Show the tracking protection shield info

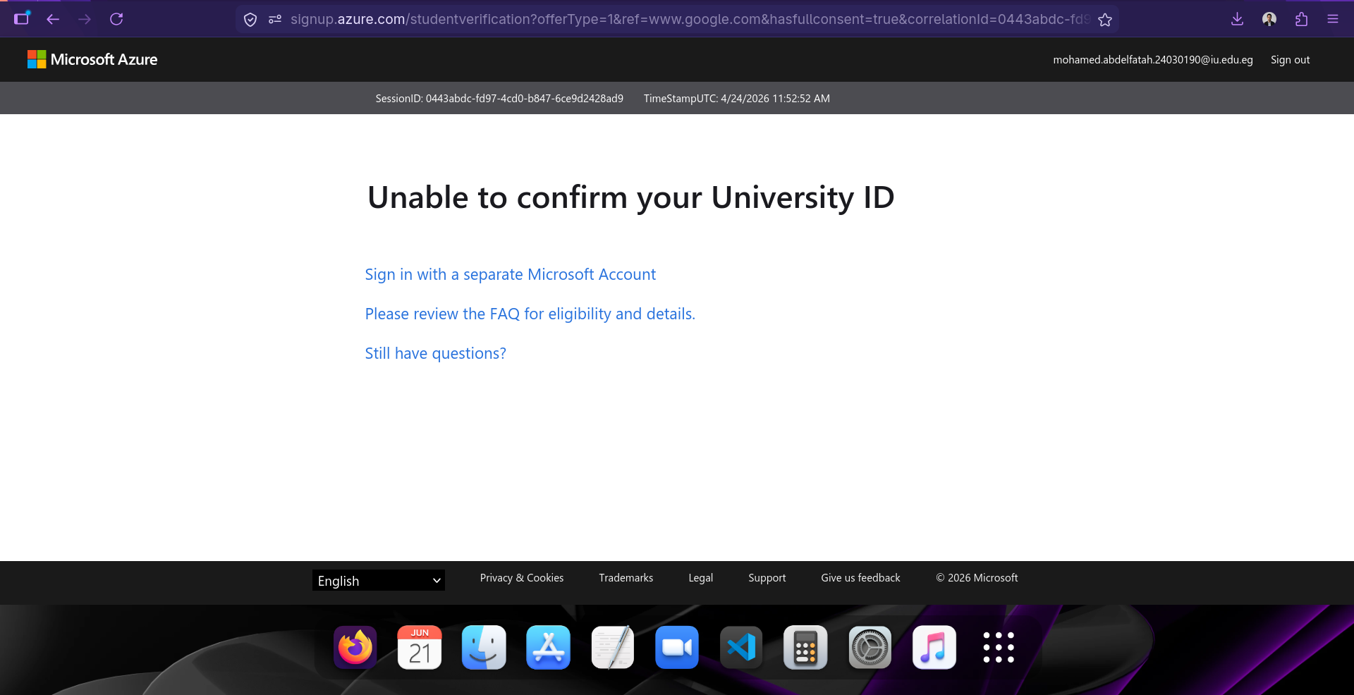pyautogui.click(x=250, y=20)
